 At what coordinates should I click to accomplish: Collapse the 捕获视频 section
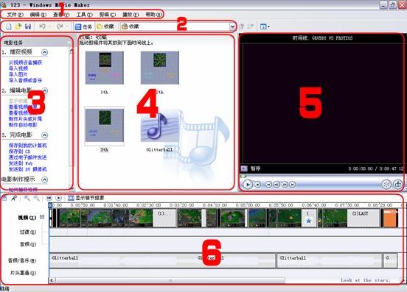point(45,52)
